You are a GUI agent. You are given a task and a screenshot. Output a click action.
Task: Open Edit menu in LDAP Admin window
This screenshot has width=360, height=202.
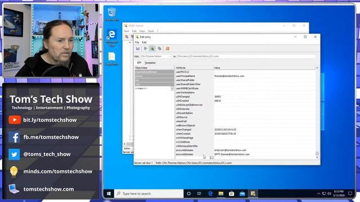point(134,31)
